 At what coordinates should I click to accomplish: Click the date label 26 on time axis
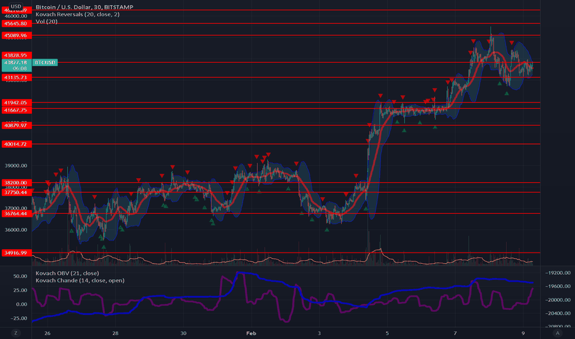pyautogui.click(x=47, y=333)
